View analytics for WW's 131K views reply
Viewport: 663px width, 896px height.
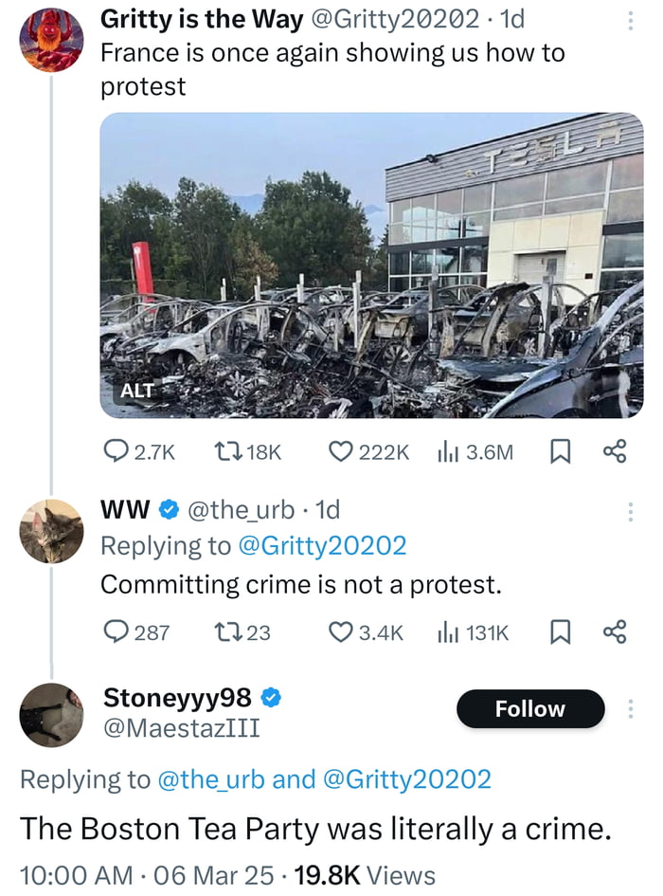[x=447, y=631]
